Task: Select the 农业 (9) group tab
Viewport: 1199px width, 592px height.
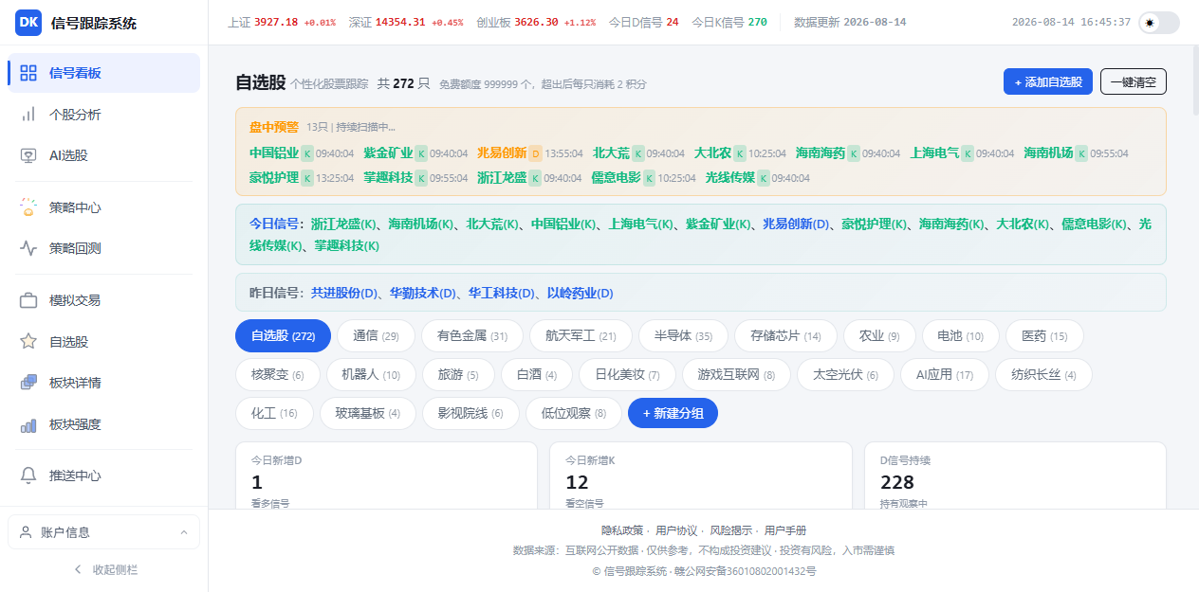Action: pyautogui.click(x=879, y=335)
